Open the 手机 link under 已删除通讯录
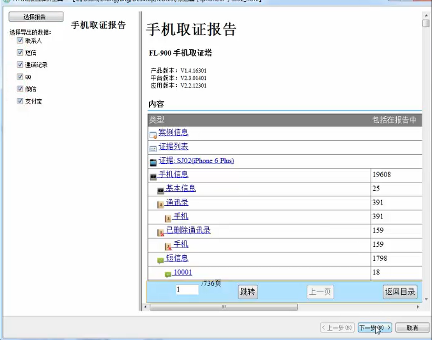This screenshot has height=340, width=432. tap(181, 244)
